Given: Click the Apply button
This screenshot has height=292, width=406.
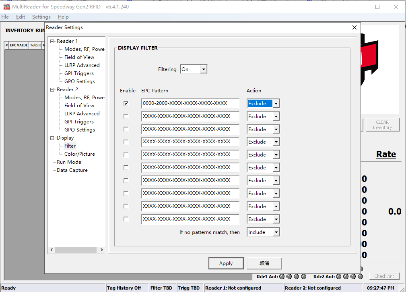Looking at the screenshot, I should [x=226, y=263].
